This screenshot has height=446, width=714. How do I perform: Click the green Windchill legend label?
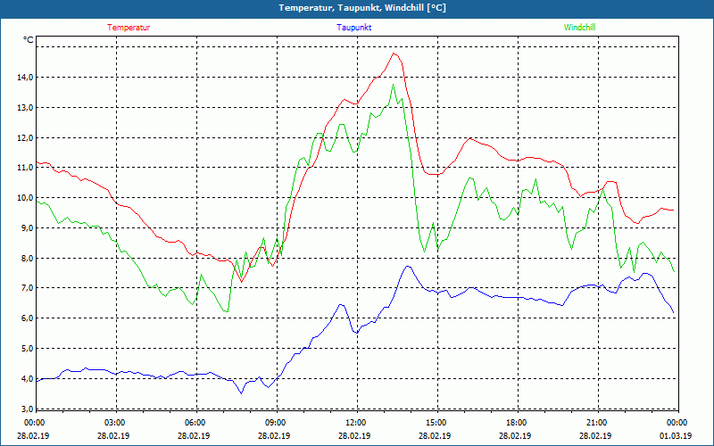[579, 28]
